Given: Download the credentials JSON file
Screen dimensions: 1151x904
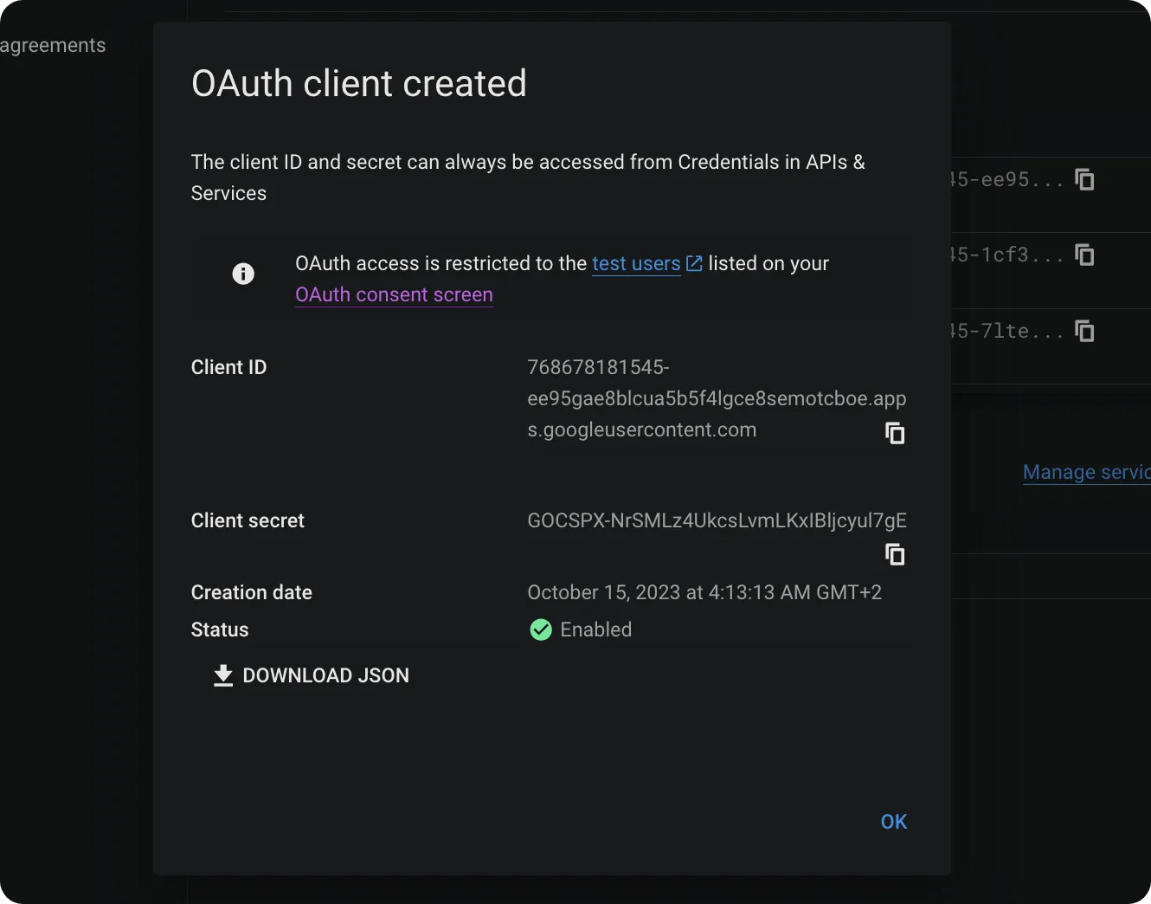Looking at the screenshot, I should (312, 675).
